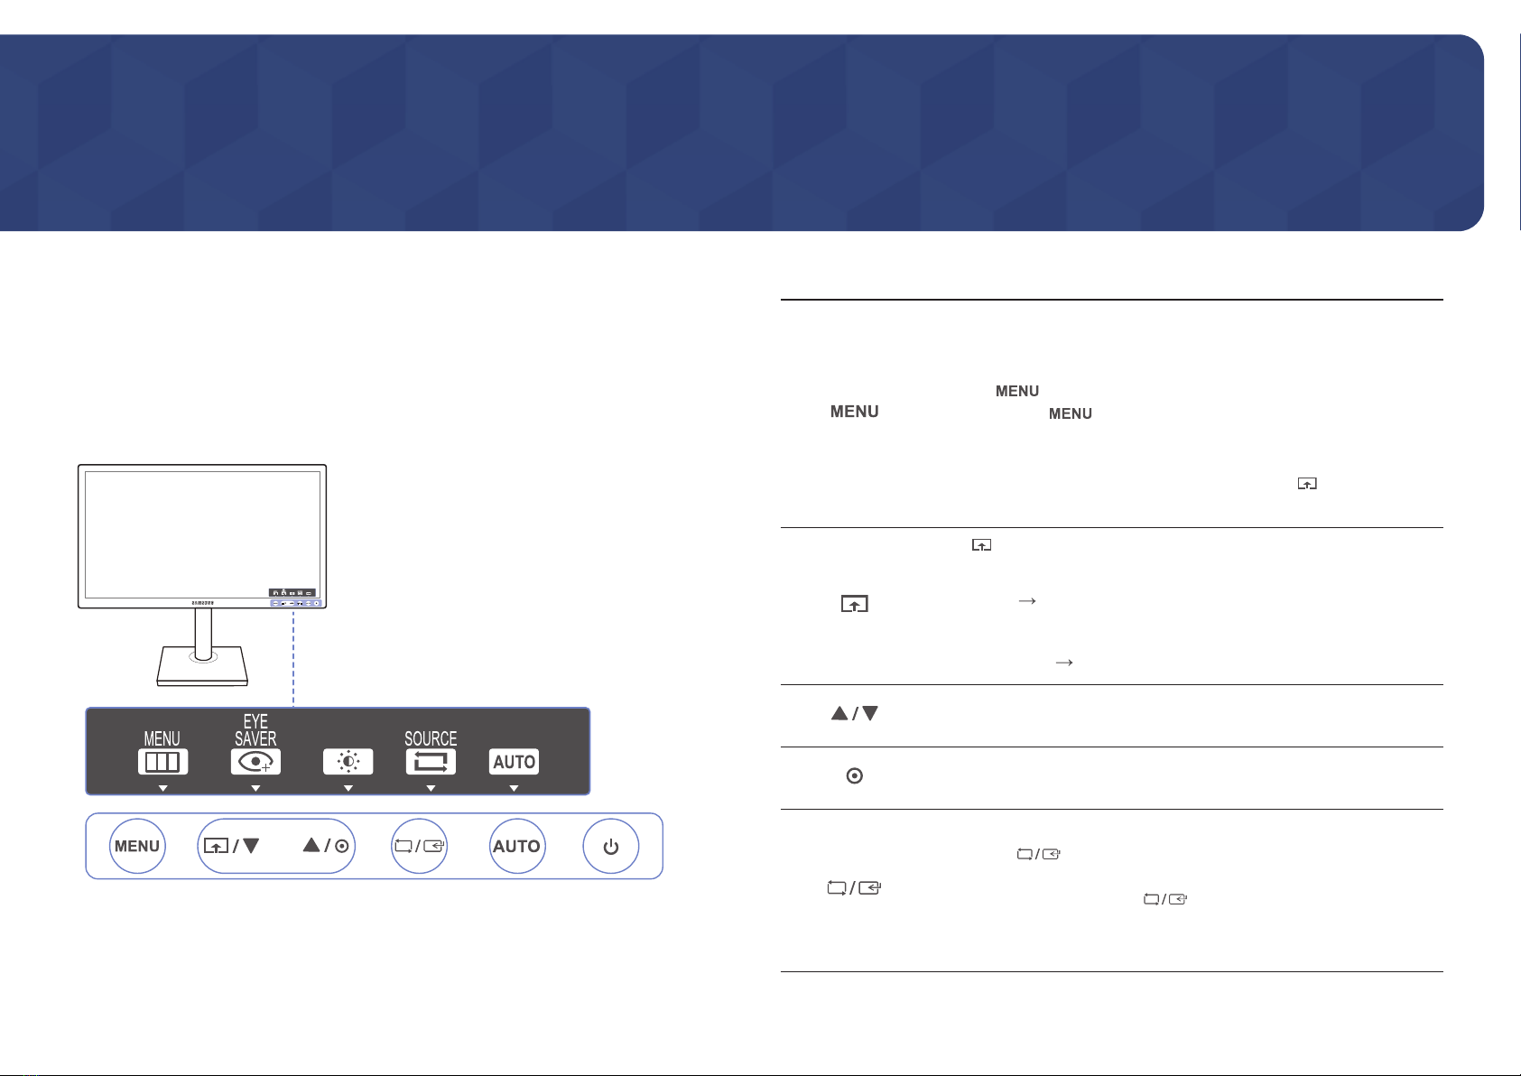Click the AUTO icon in the dark key guide

[x=514, y=762]
